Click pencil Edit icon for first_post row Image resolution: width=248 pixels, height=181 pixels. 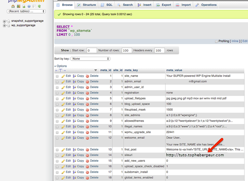[63, 150]
